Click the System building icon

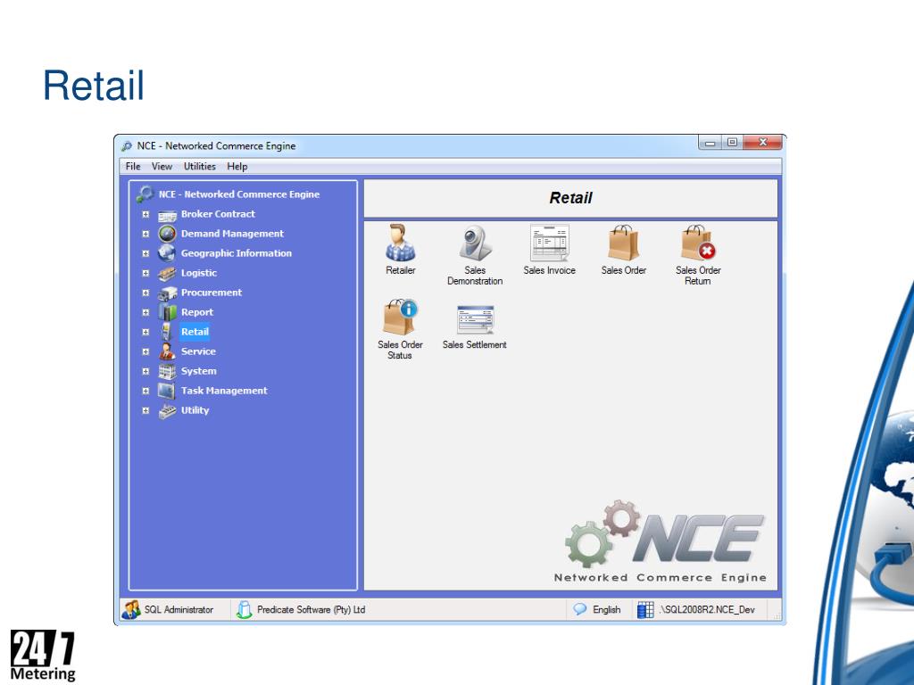click(167, 371)
